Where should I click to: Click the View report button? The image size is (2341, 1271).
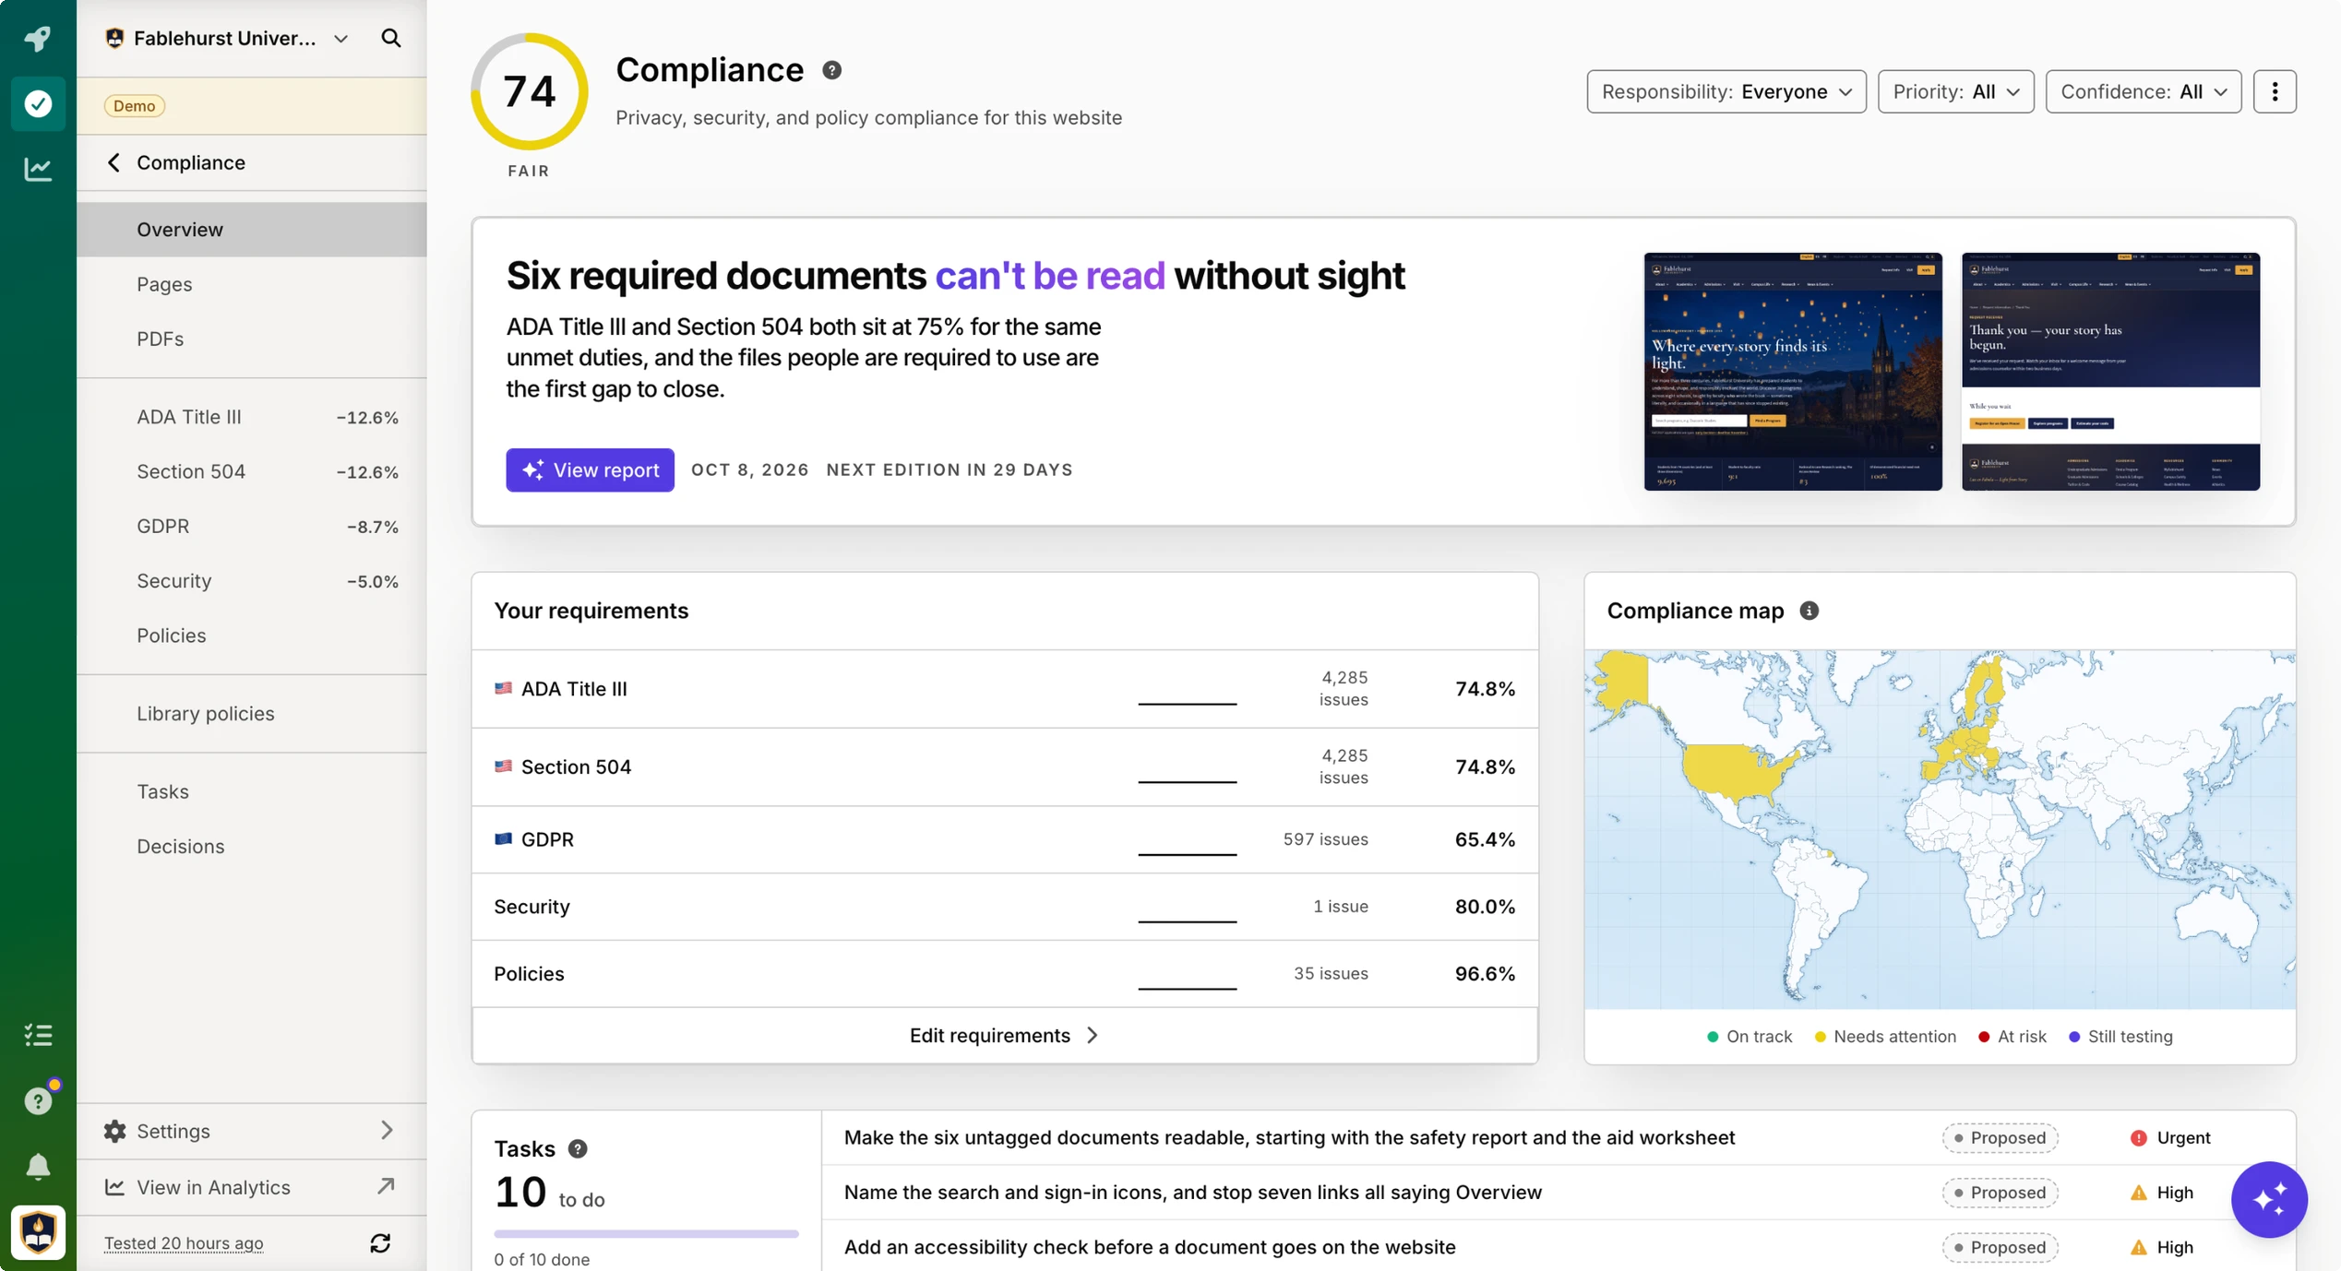point(590,469)
